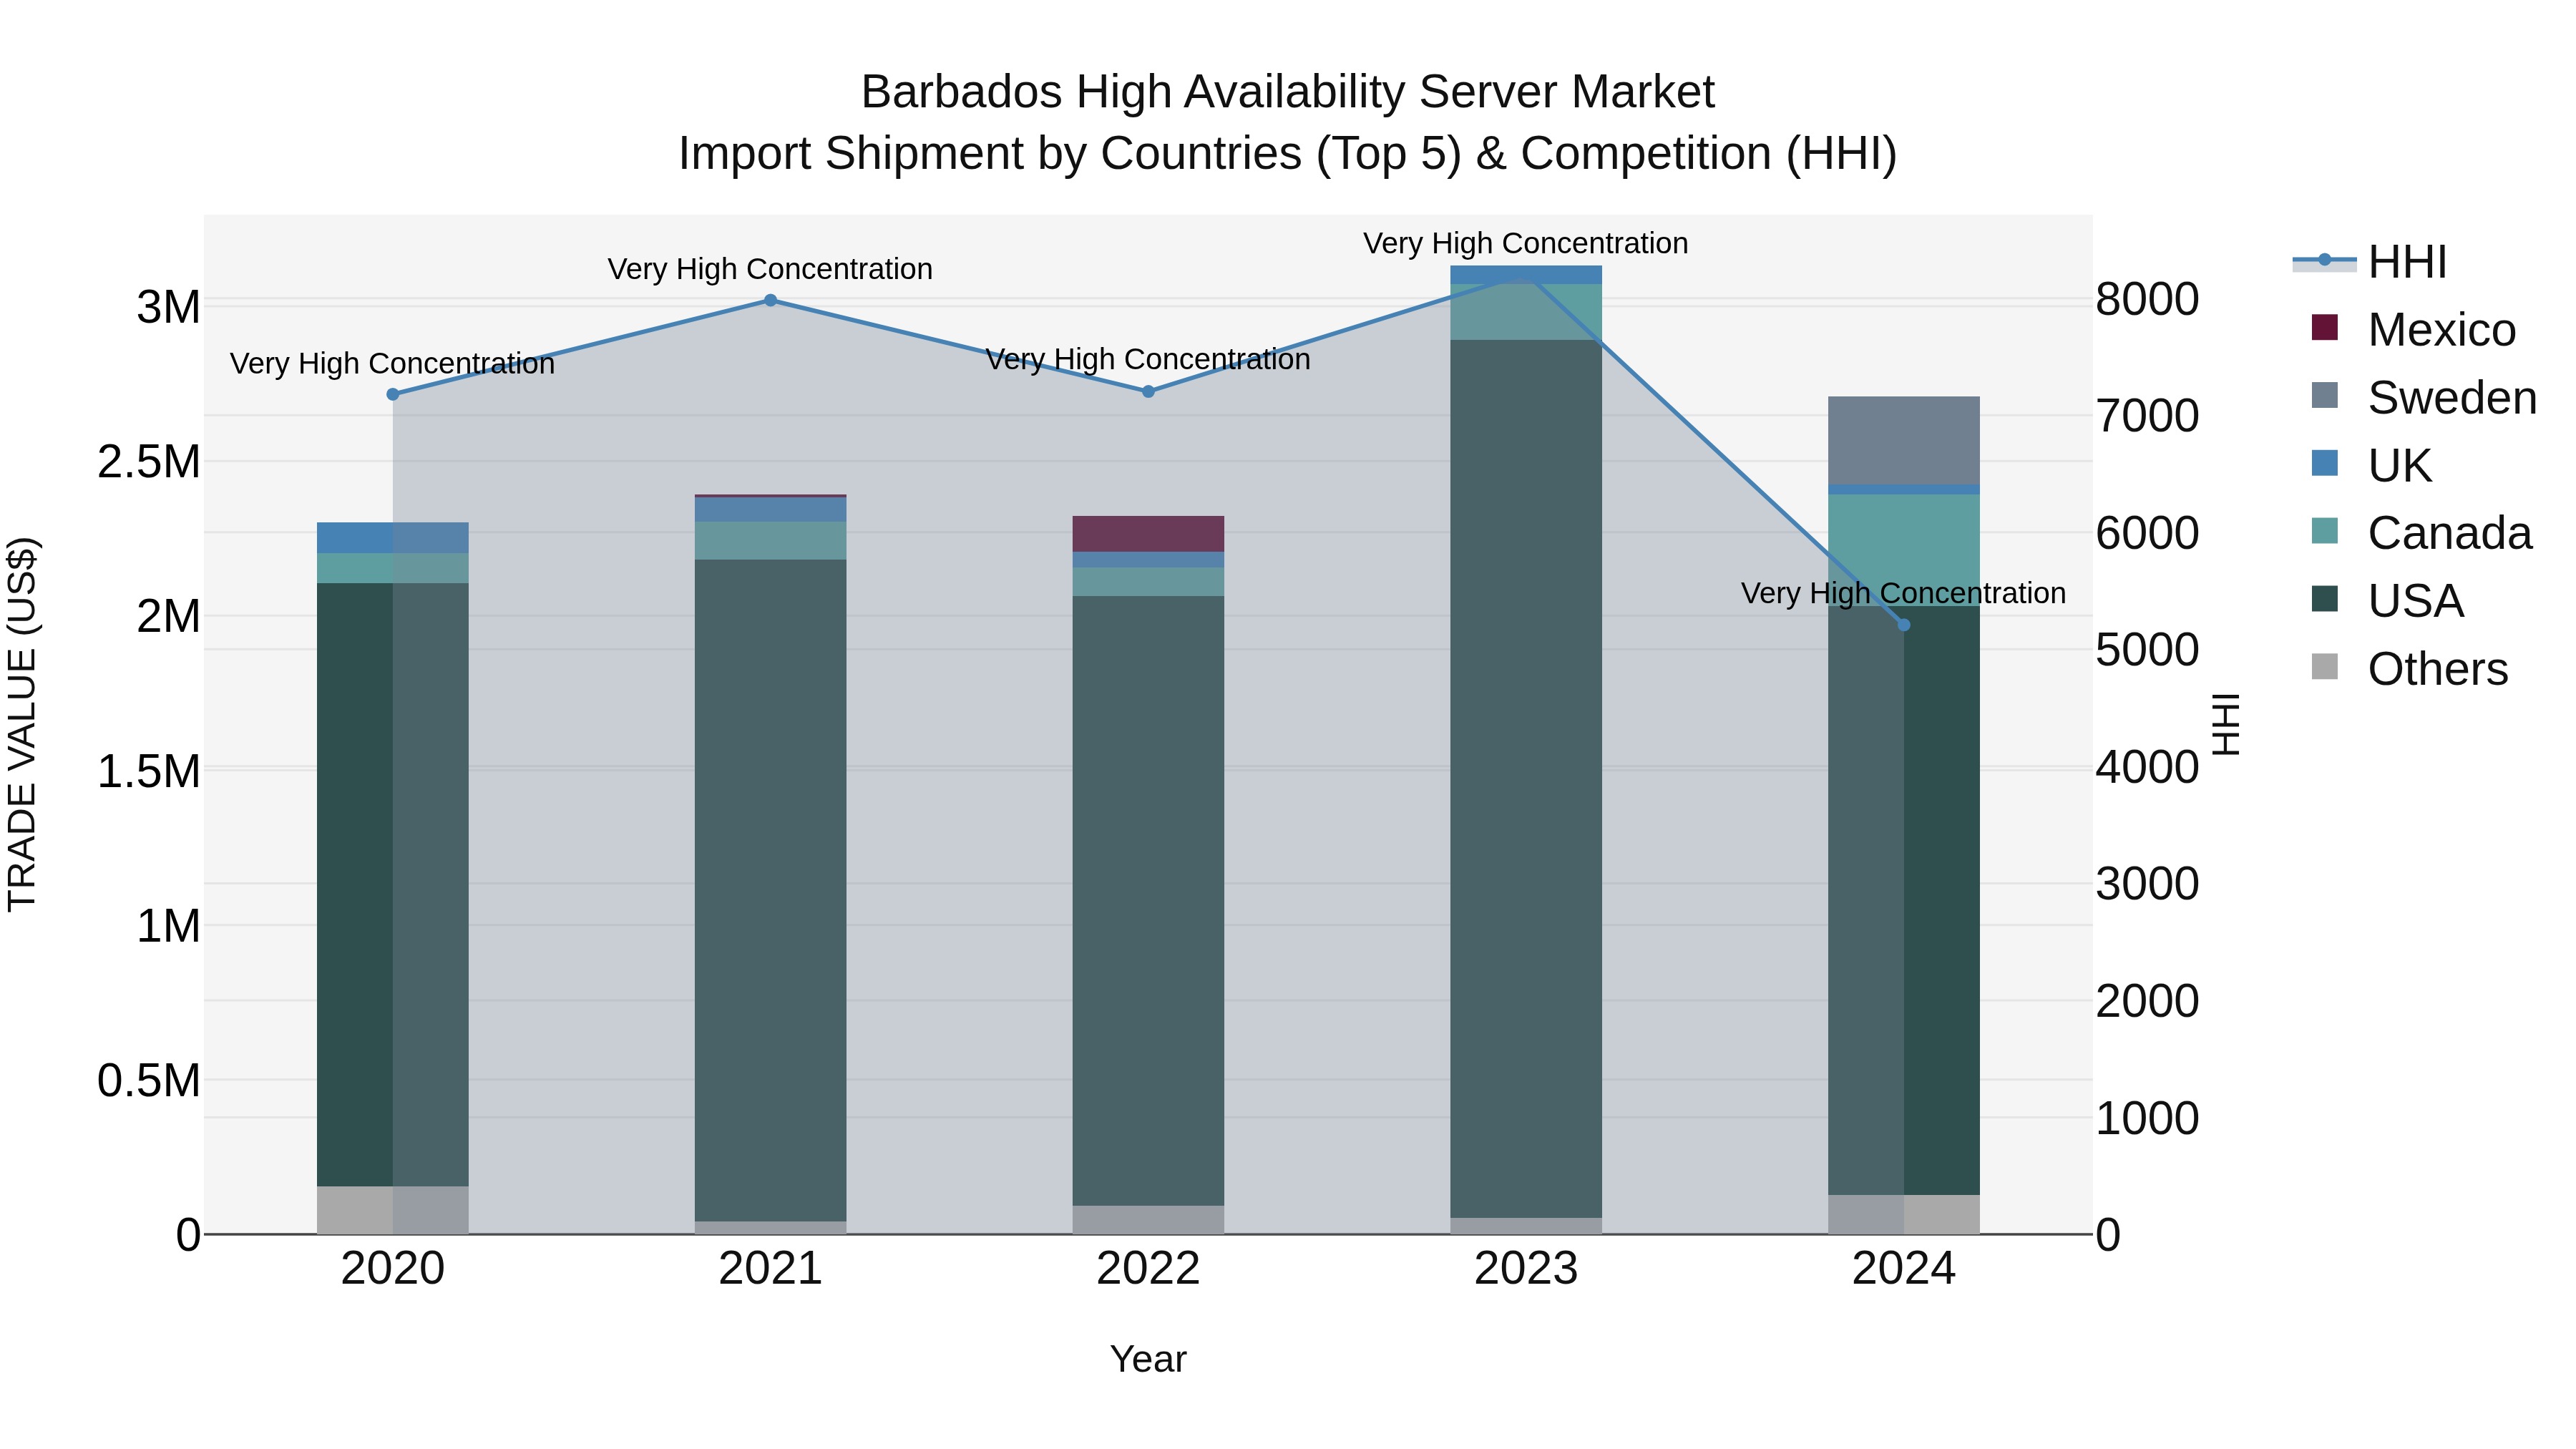The height and width of the screenshot is (1449, 2576).
Task: Select the Canada segment of 2023 bar
Action: point(1526,312)
